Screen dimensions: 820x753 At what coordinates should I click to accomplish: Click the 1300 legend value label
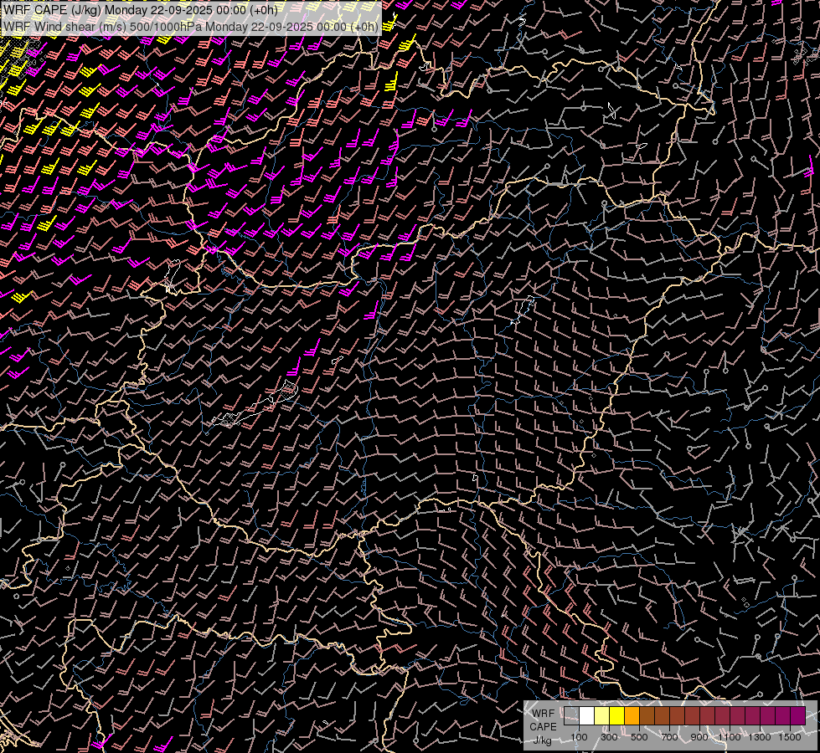pos(760,737)
